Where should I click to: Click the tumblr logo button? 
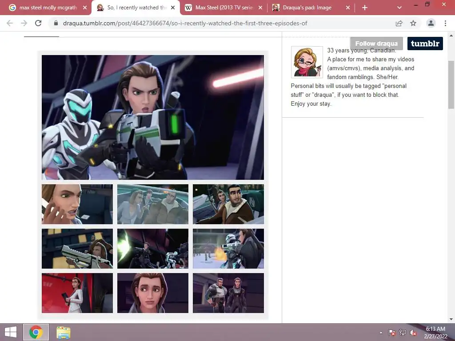coord(425,44)
